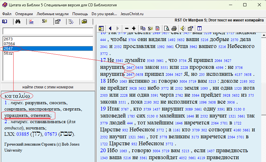Open the Операции menu

(x=24, y=14)
